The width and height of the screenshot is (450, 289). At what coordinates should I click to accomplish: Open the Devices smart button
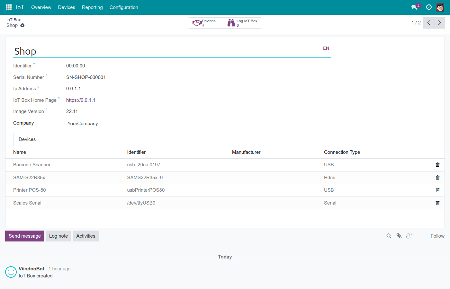tap(207, 23)
